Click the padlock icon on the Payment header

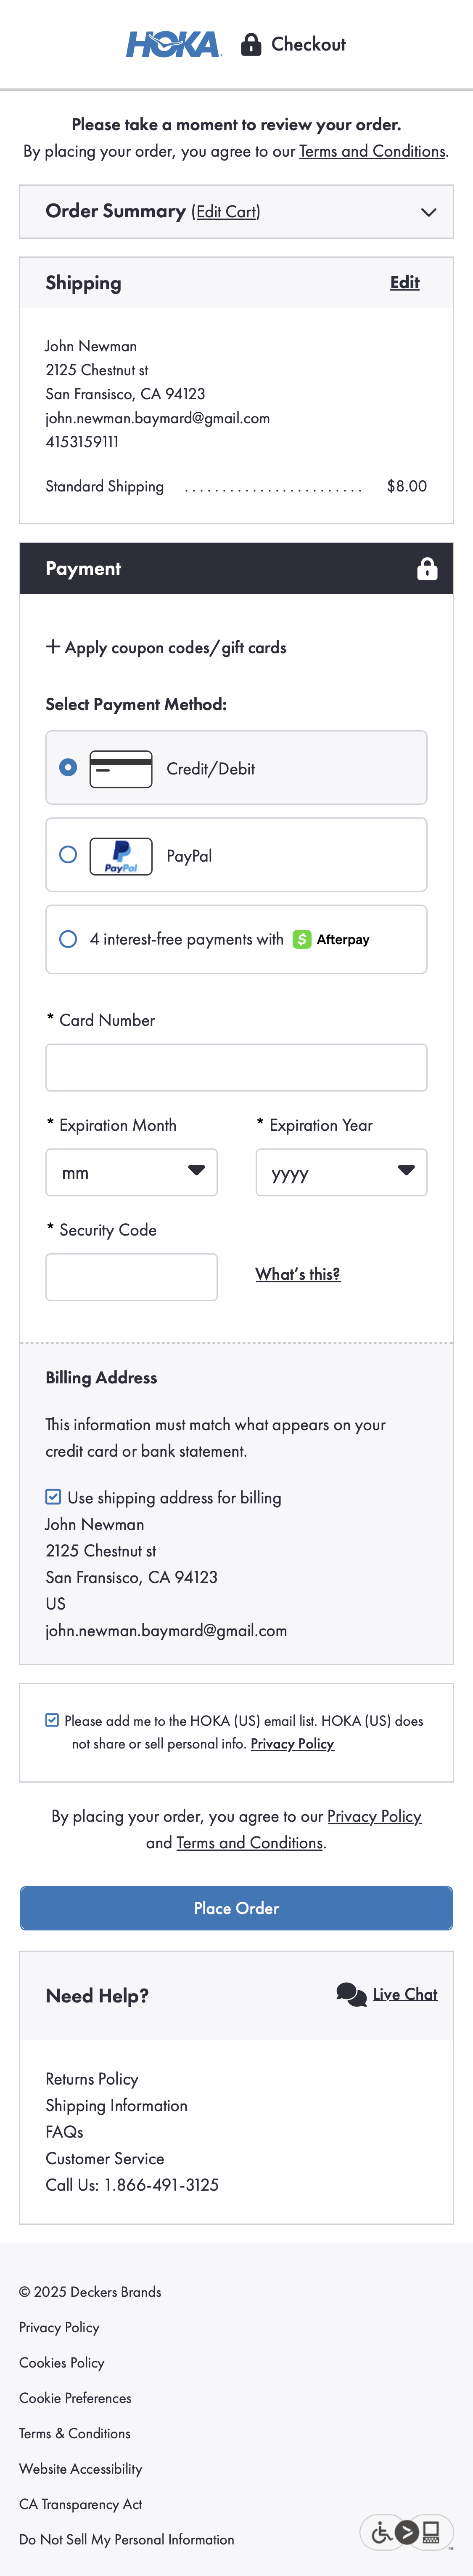(x=427, y=568)
